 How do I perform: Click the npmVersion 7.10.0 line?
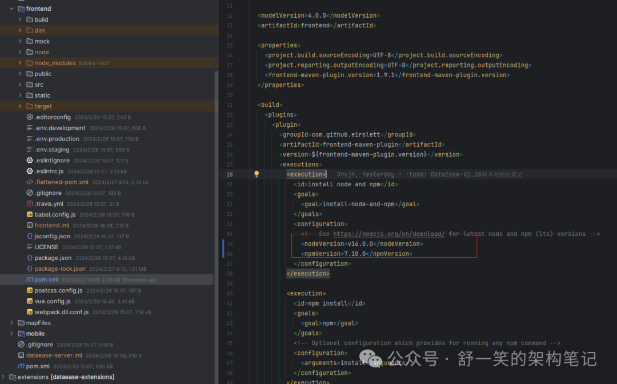[x=356, y=254]
